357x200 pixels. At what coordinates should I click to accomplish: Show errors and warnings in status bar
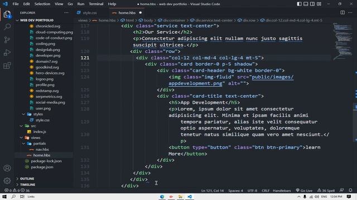tap(17, 191)
